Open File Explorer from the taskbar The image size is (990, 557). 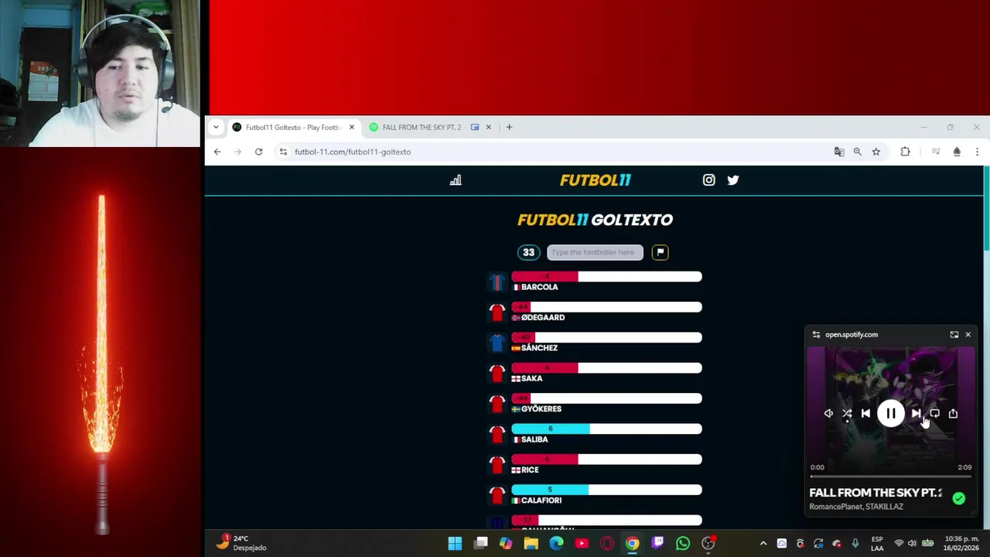point(531,544)
